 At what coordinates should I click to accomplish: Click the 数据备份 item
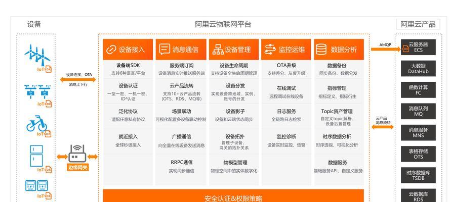(337, 65)
